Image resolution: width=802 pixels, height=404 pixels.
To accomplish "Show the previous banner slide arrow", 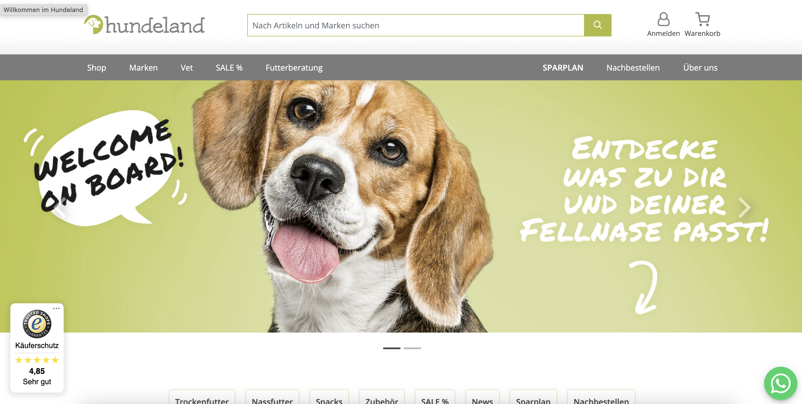I will point(59,207).
